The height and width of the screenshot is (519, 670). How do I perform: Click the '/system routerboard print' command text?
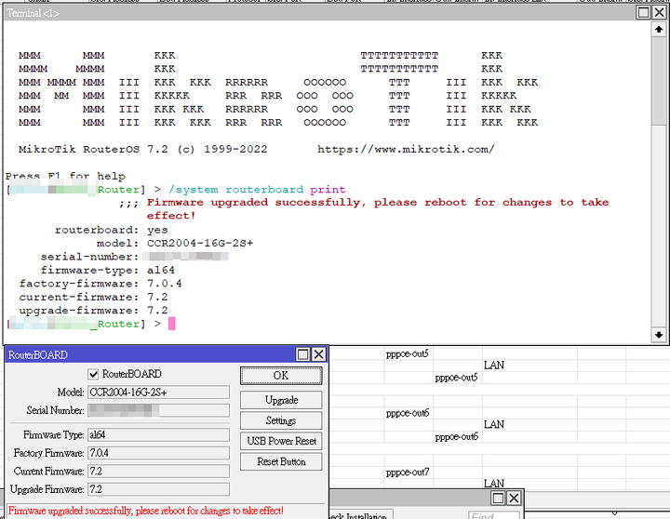(257, 190)
